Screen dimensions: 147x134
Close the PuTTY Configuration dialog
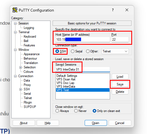[127, 10]
